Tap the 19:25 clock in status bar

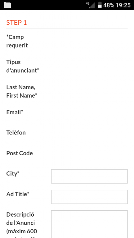point(123,5)
